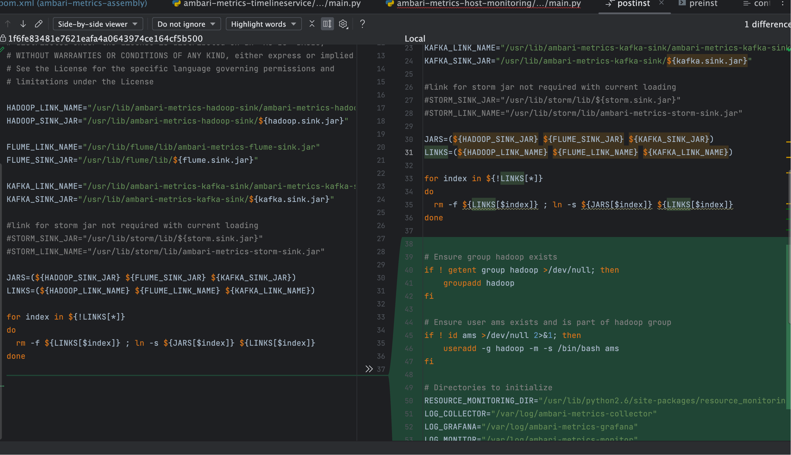The height and width of the screenshot is (455, 791).
Task: Click the #STORM_SINK_JAR line in left pane
Action: (135, 239)
